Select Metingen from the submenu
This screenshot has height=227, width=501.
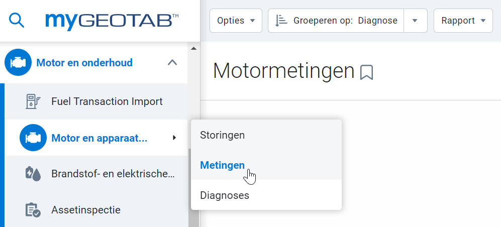(222, 165)
